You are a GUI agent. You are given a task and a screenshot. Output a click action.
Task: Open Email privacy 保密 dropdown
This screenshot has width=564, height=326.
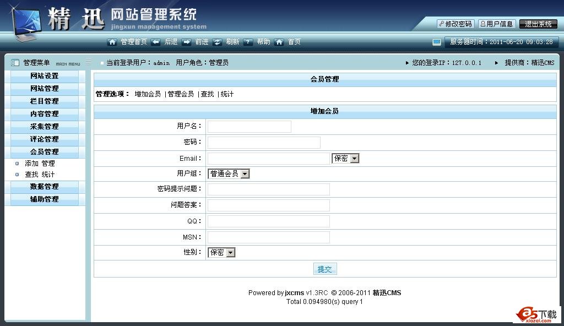(345, 159)
